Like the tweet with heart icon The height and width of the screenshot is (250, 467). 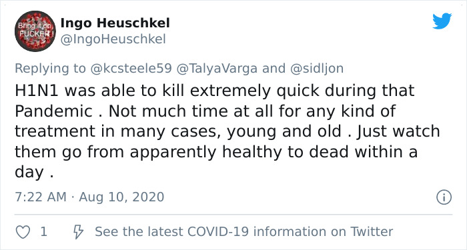pos(23,232)
